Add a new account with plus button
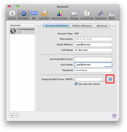 click(x=12, y=116)
